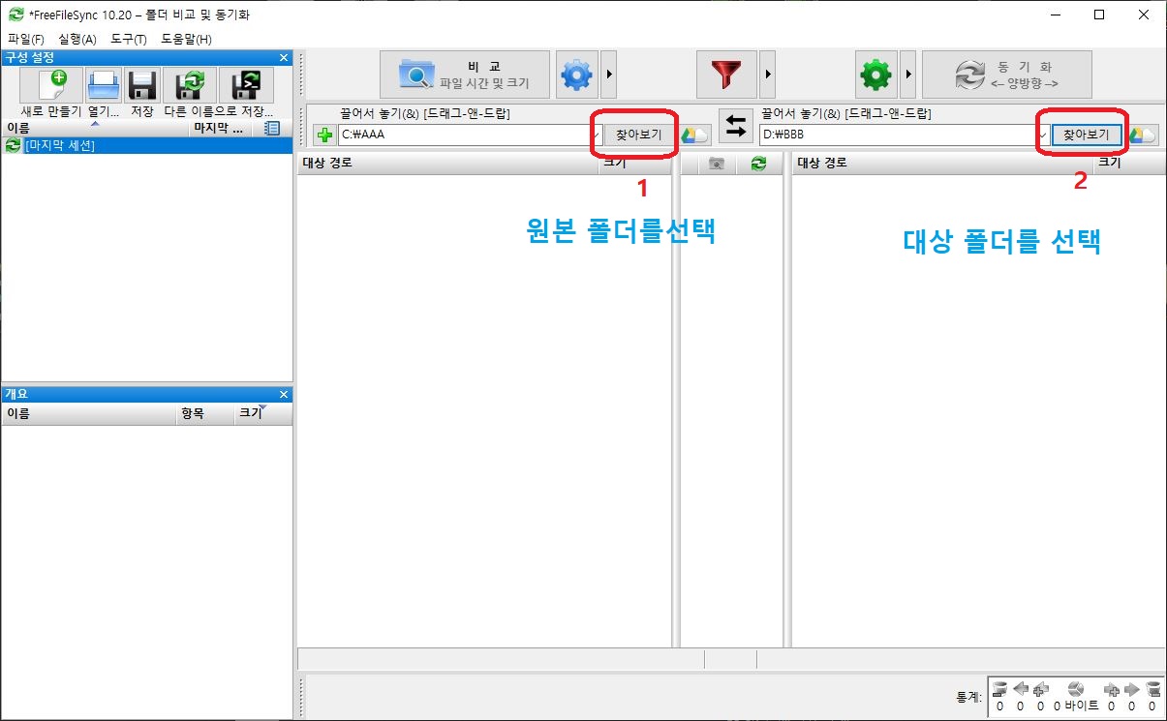Click the right-arrow-plus create statistics icon
The width and height of the screenshot is (1167, 721).
[x=1112, y=689]
